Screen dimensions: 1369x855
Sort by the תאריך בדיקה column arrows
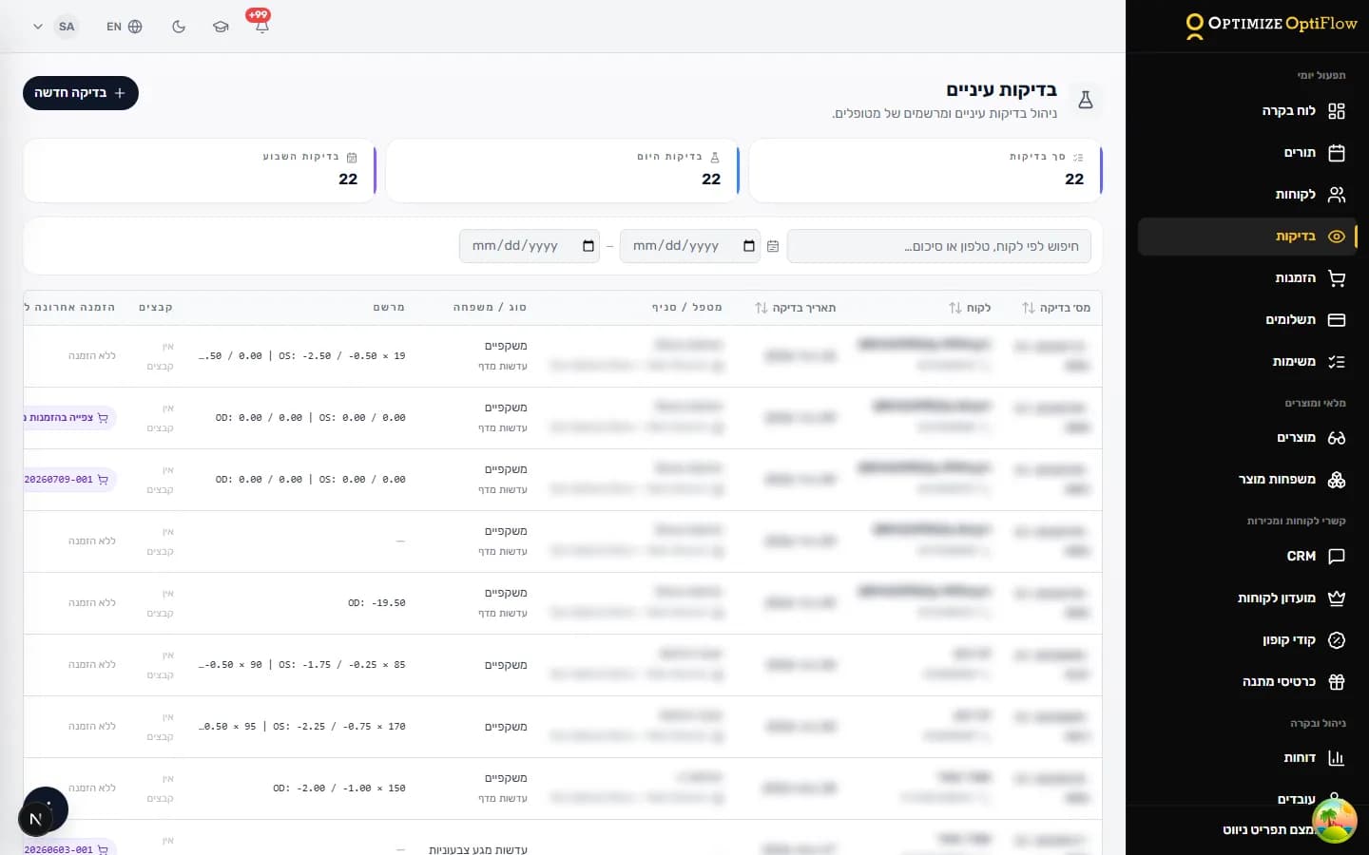pyautogui.click(x=762, y=308)
